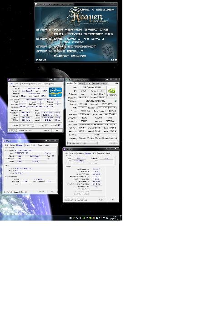This screenshot has width=212, height=319.
Task: Click the GPU-Z title bar icon
Action: [x=67, y=80]
